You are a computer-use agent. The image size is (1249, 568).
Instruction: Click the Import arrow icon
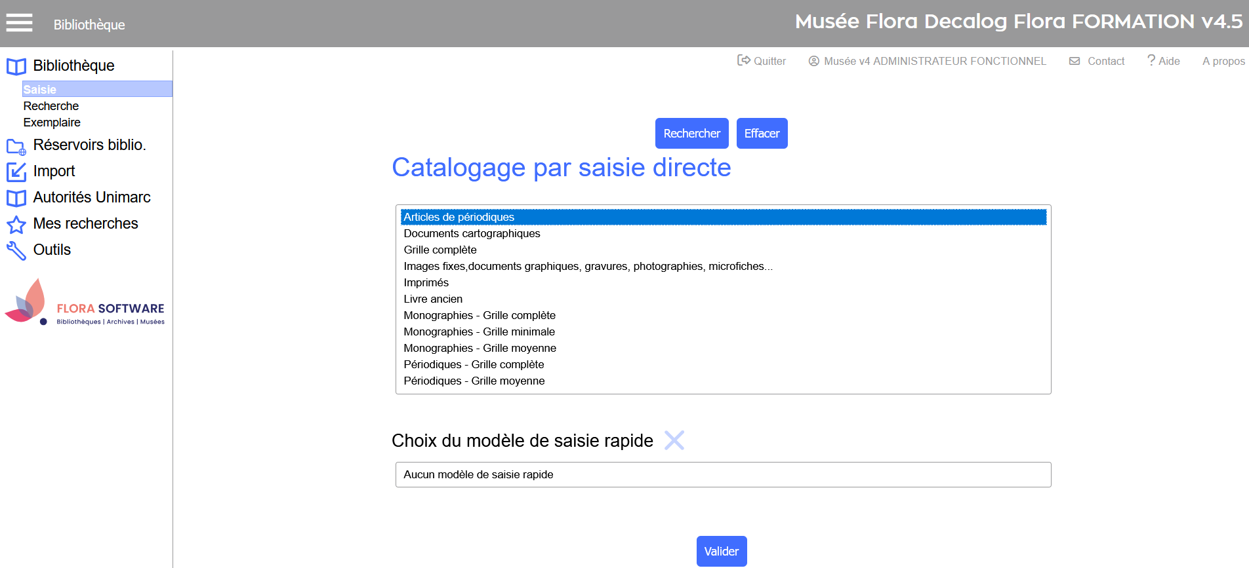tap(16, 172)
